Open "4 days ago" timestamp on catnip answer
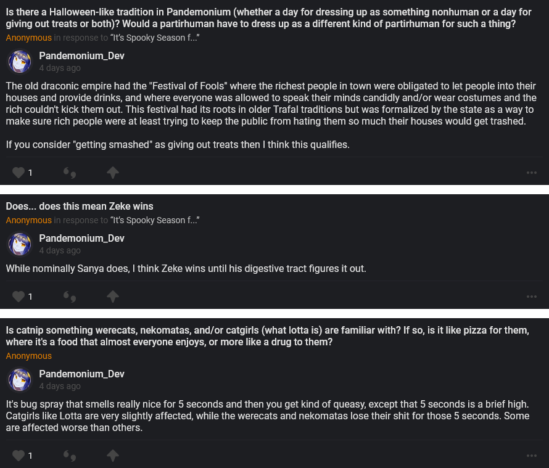Image resolution: width=549 pixels, height=468 pixels. coord(60,386)
